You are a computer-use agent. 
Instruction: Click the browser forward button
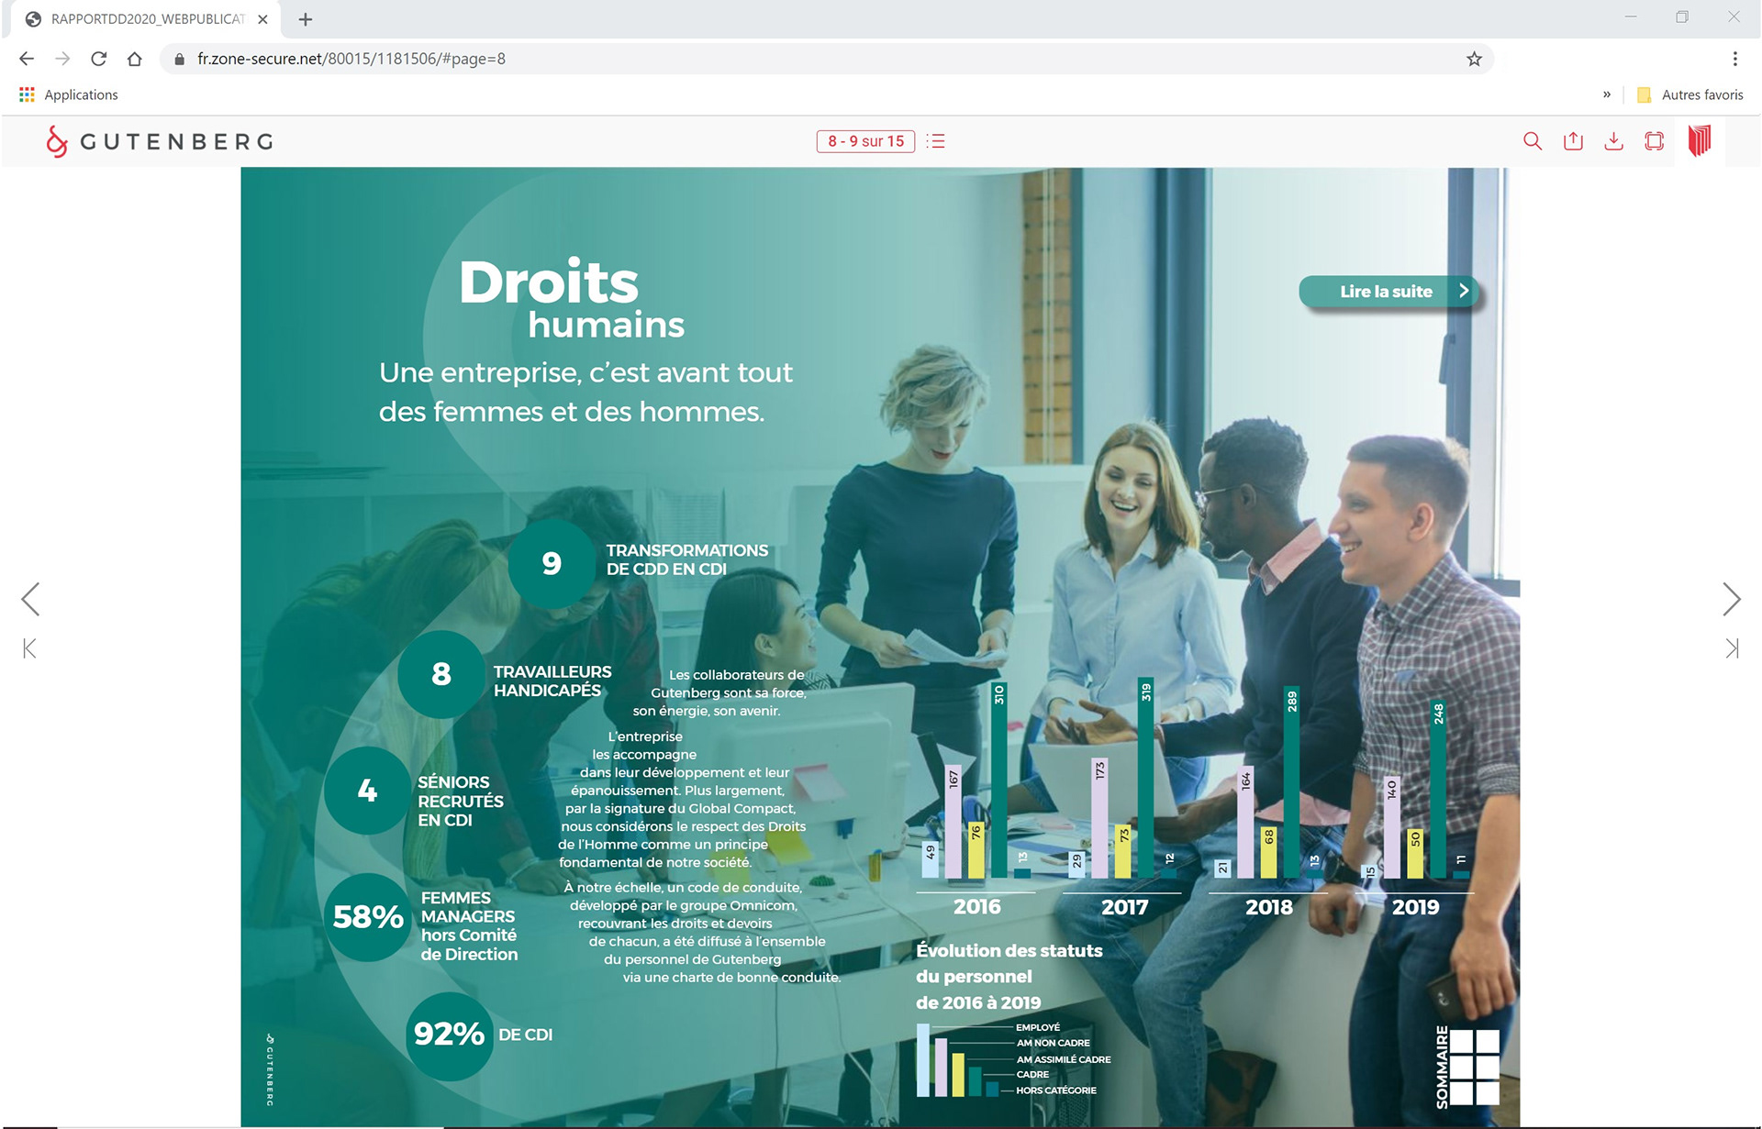click(62, 59)
